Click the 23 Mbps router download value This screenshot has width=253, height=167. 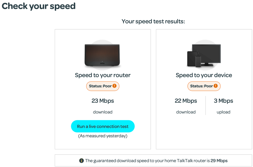point(103,101)
